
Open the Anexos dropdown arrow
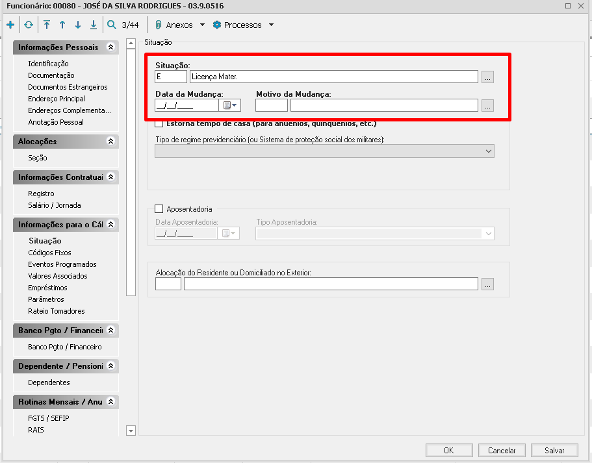coord(202,25)
